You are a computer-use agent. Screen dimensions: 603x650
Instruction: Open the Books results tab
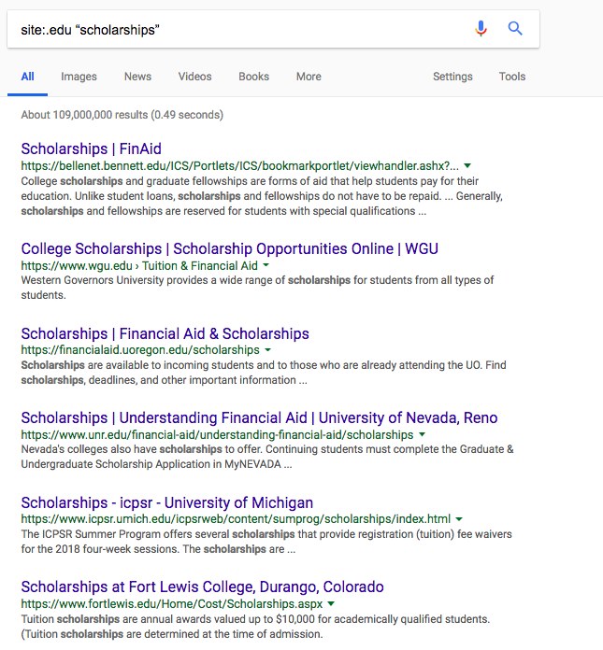point(253,77)
